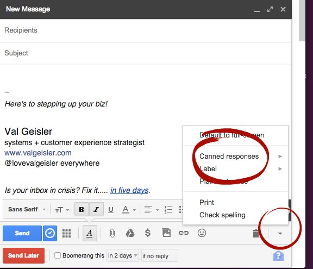313x269 pixels.
Task: Insert files using Google Drive icon
Action: (x=130, y=233)
